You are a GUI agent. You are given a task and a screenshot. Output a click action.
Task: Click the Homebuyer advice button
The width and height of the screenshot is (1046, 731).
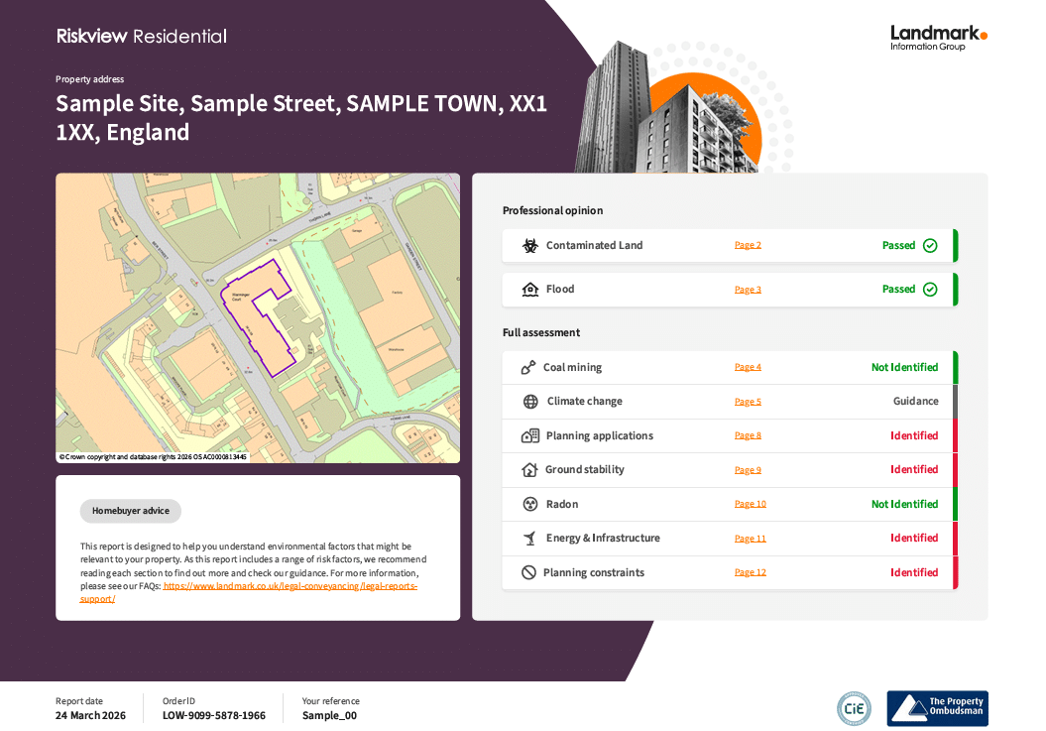click(131, 511)
